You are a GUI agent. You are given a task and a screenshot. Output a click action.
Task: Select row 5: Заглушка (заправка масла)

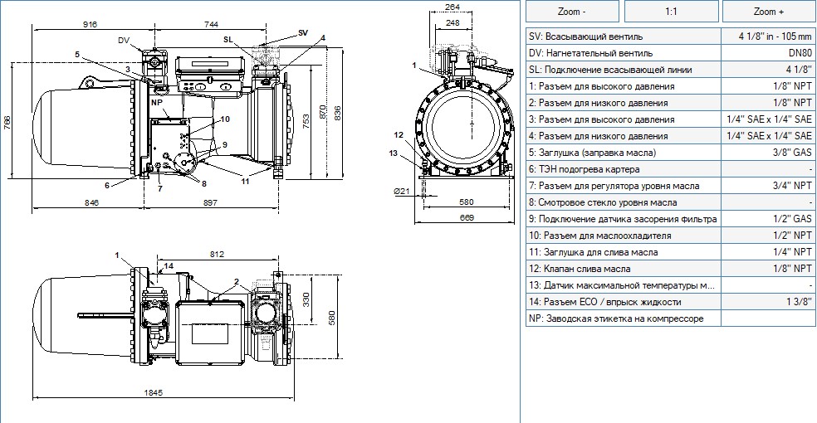670,153
